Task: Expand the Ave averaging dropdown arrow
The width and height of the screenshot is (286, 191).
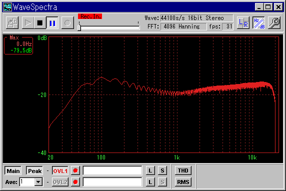Action: pos(38,182)
